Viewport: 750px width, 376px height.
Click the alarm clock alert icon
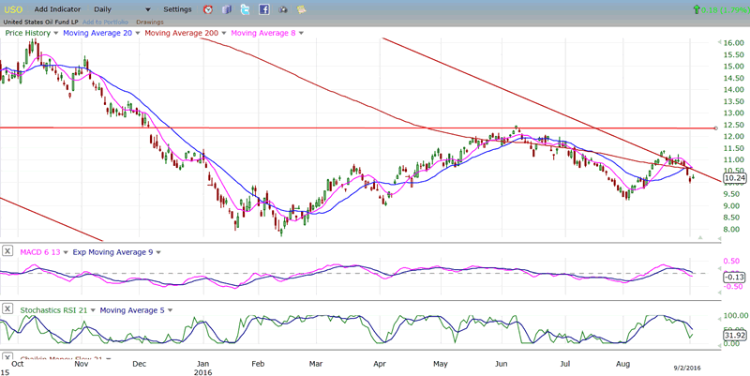(x=207, y=9)
